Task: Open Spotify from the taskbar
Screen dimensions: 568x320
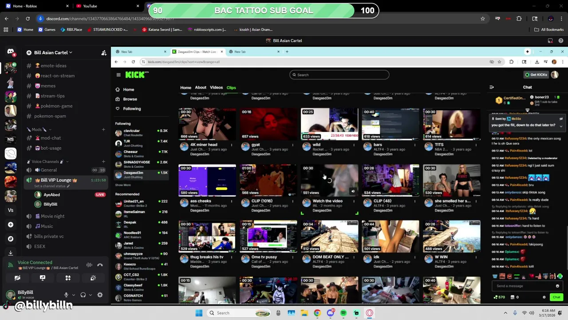Action: [343, 313]
